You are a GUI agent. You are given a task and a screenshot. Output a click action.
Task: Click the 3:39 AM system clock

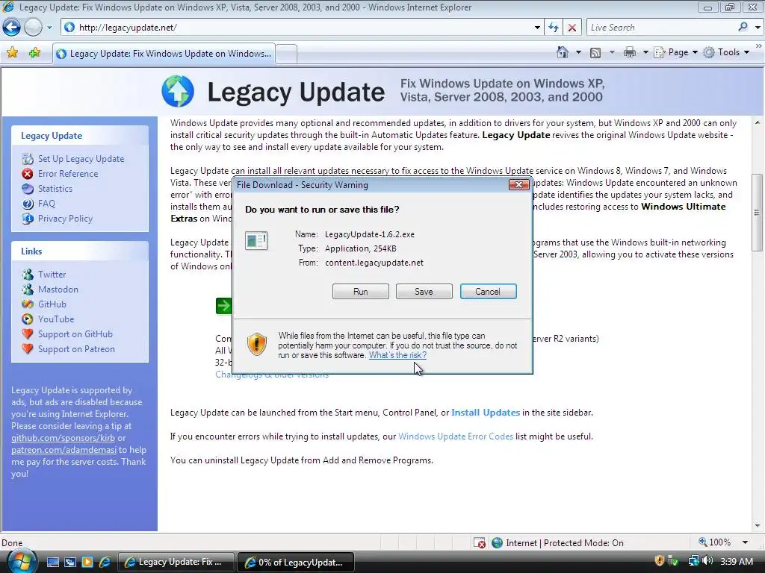[736, 561]
